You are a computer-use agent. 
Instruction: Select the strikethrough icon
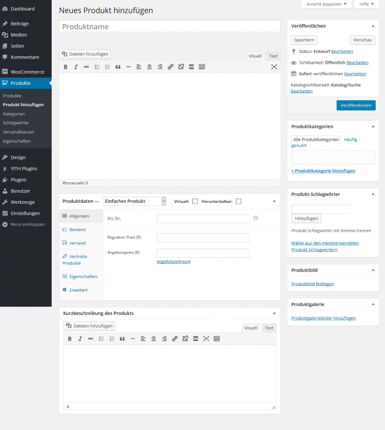click(x=87, y=67)
